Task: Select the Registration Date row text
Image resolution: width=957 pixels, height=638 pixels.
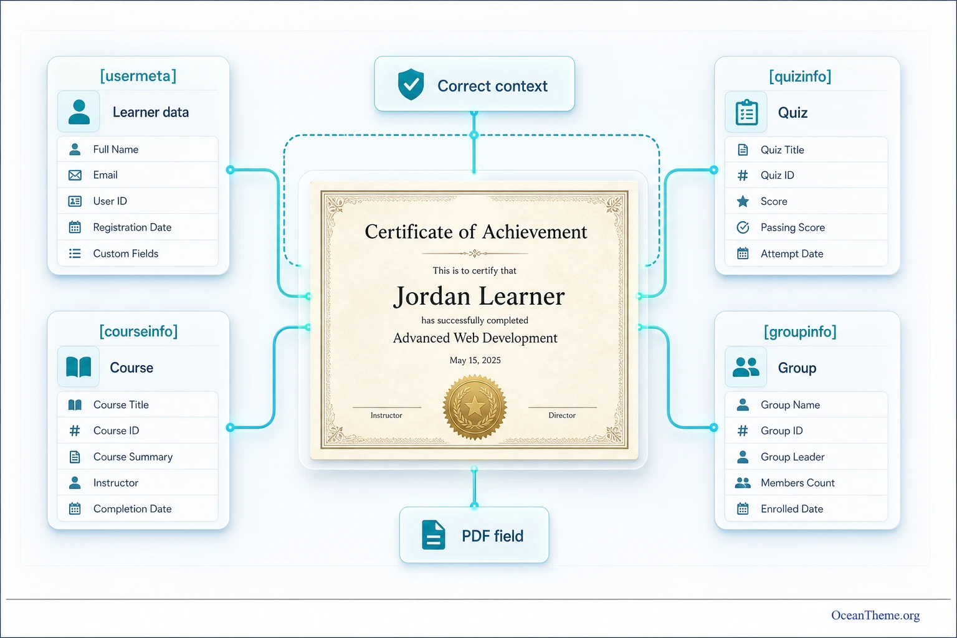Action: coord(132,227)
